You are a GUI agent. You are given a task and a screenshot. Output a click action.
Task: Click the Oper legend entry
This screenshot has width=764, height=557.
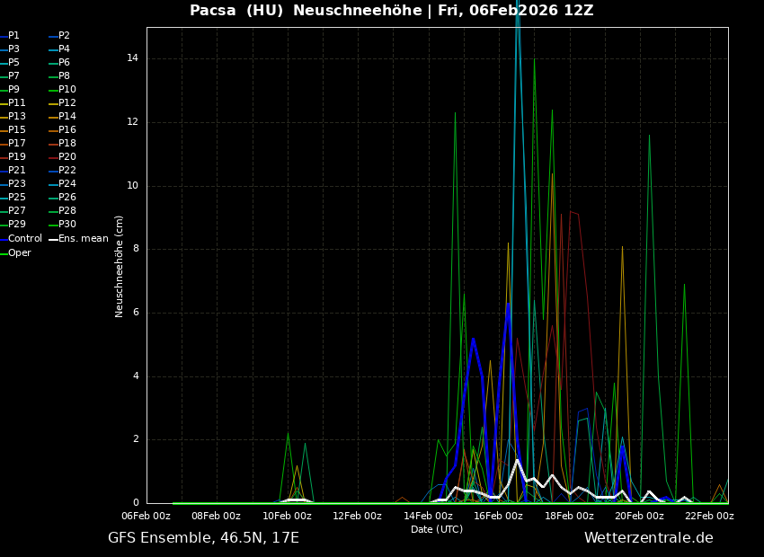point(20,253)
